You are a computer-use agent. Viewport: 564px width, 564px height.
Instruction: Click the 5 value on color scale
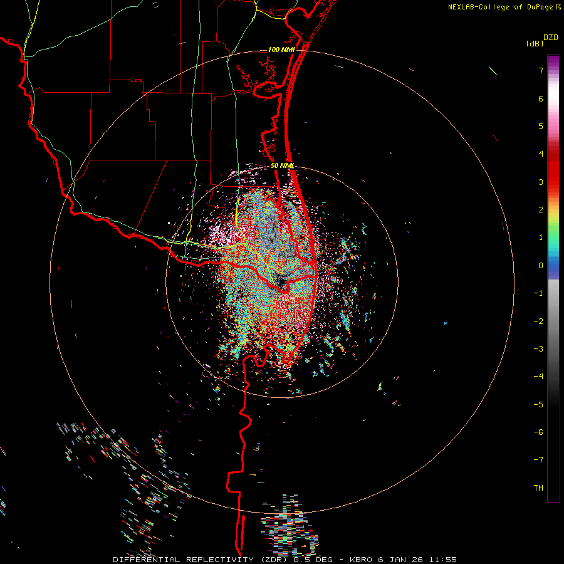(541, 126)
